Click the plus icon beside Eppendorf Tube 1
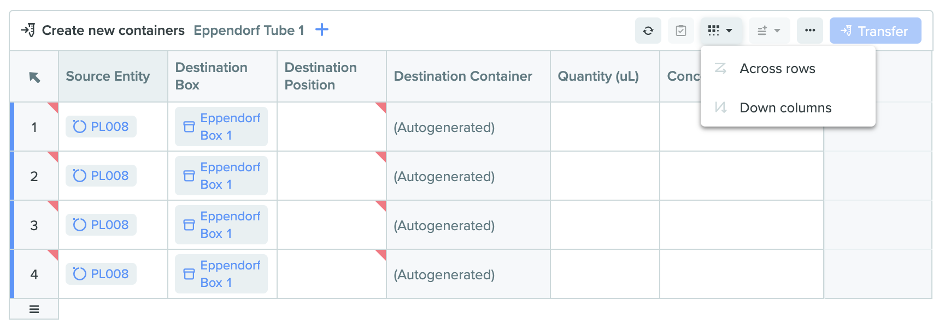The width and height of the screenshot is (939, 324). [322, 29]
